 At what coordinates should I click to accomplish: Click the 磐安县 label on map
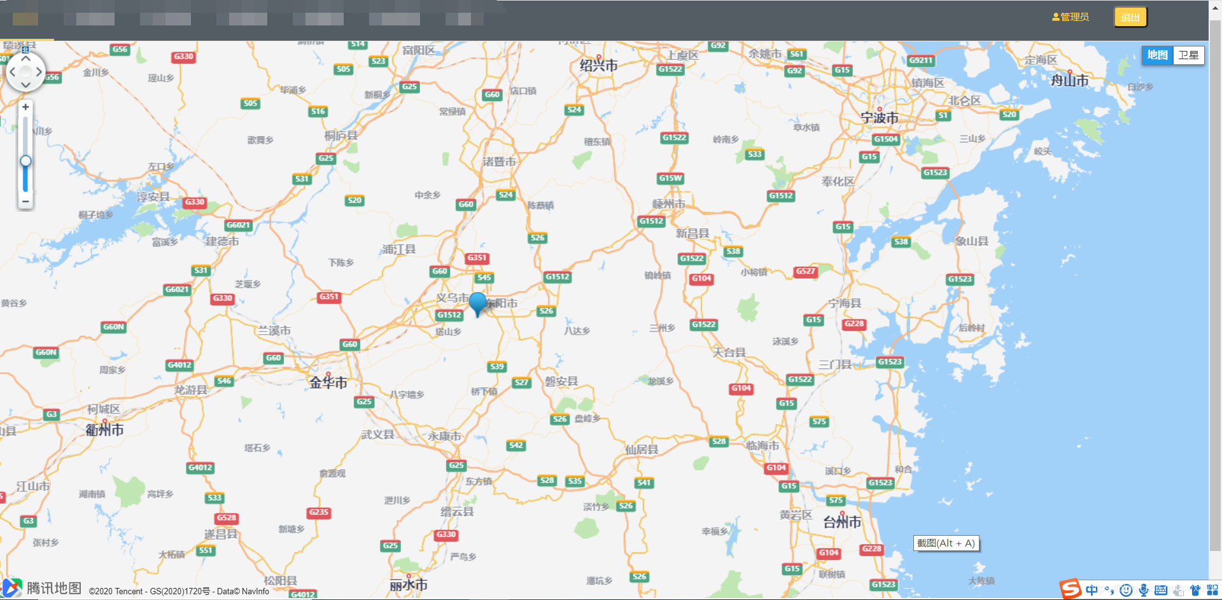coord(561,381)
